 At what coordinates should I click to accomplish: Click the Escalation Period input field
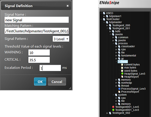[50, 68]
